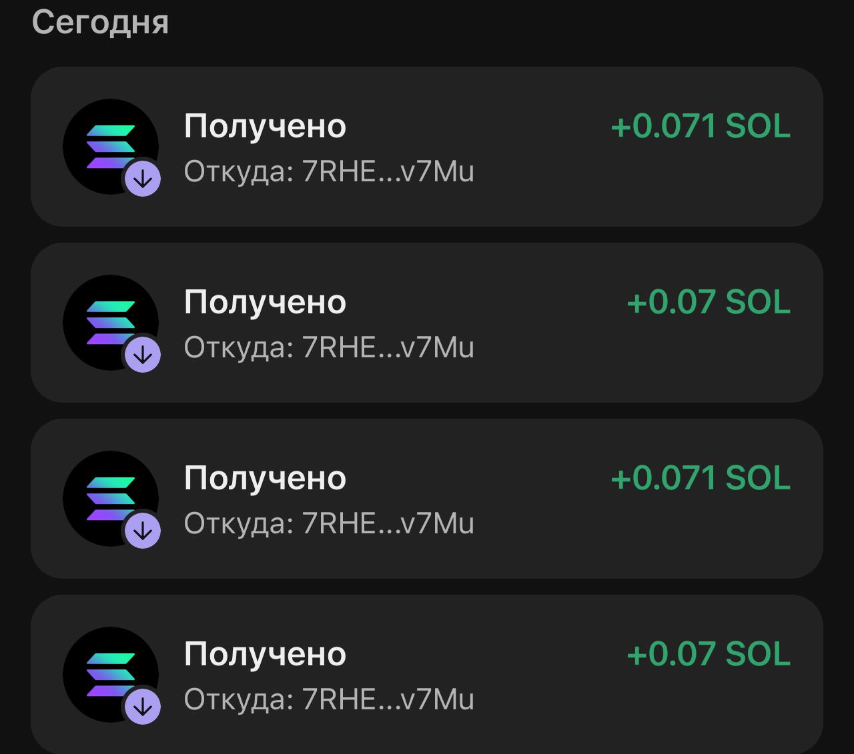Open the +0.07 SOL transaction in second row

[427, 323]
